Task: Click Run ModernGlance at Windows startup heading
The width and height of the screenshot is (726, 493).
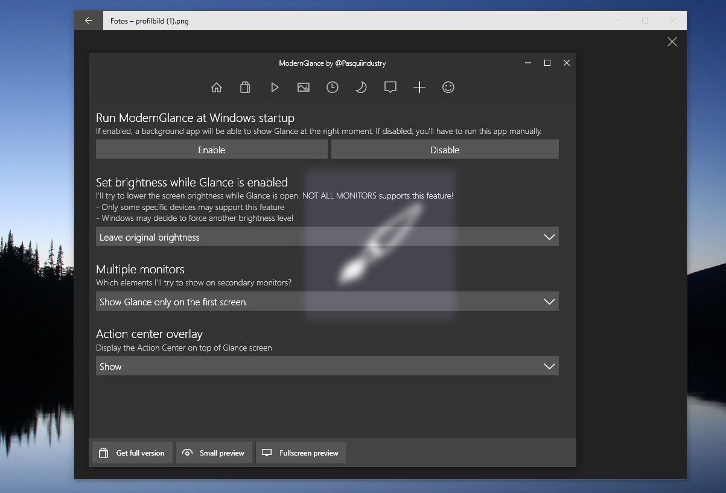Action: click(x=195, y=118)
